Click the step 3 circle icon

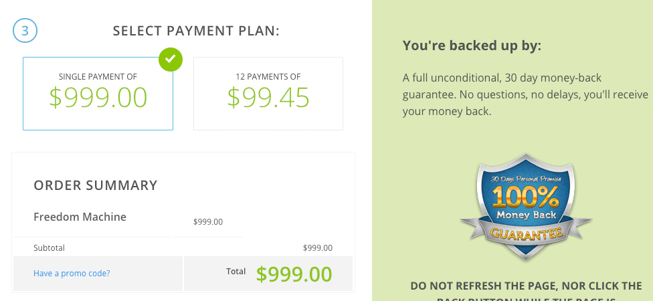point(25,31)
